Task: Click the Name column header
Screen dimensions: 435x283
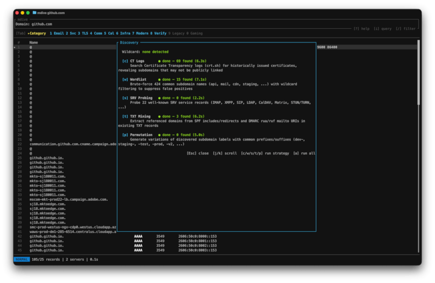Action: 34,42
